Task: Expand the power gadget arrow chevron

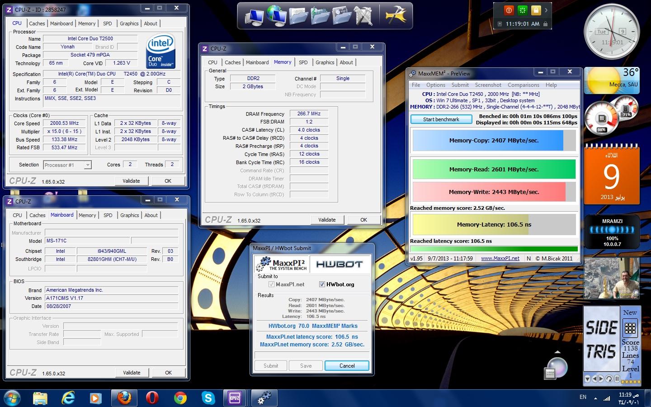Action: click(x=546, y=10)
